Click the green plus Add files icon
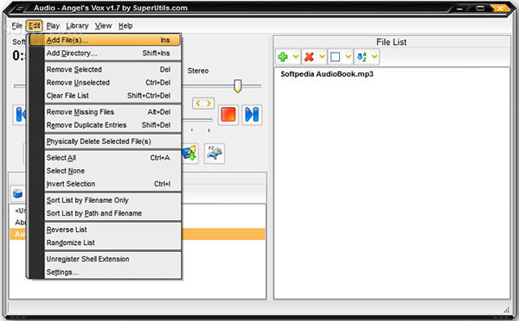 [283, 57]
